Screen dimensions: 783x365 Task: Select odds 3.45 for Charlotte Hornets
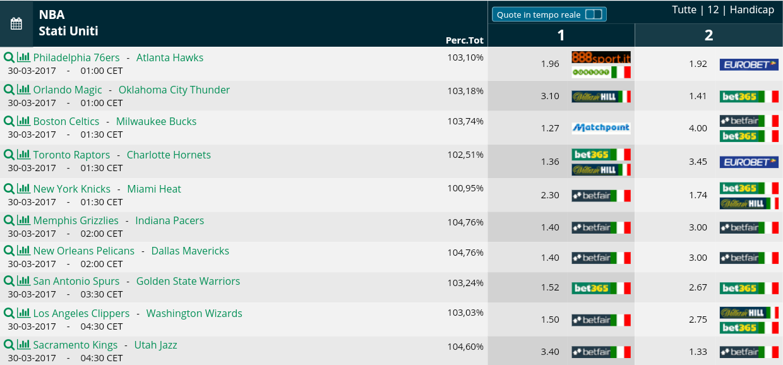pyautogui.click(x=698, y=162)
